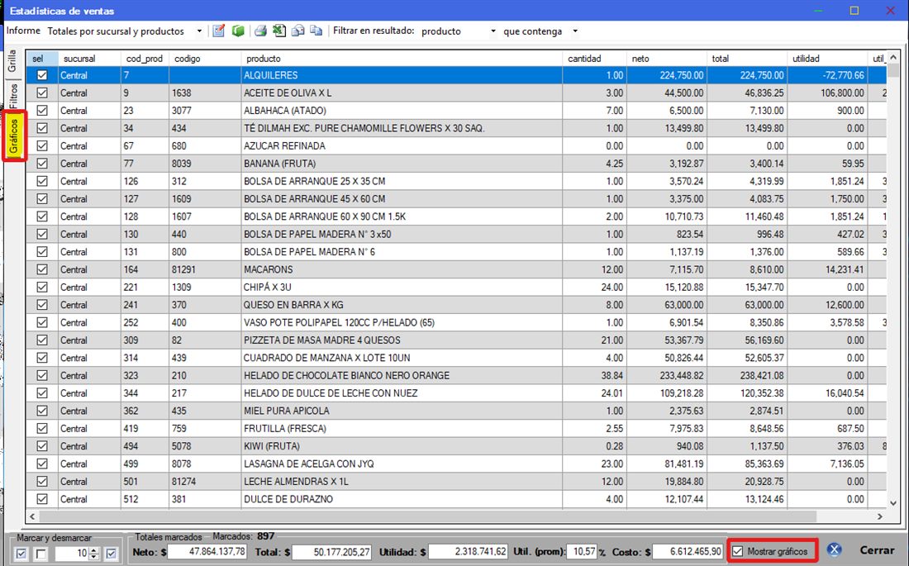Toggle checkbox for MACARONS row
This screenshot has height=566, width=909.
pyautogui.click(x=42, y=269)
